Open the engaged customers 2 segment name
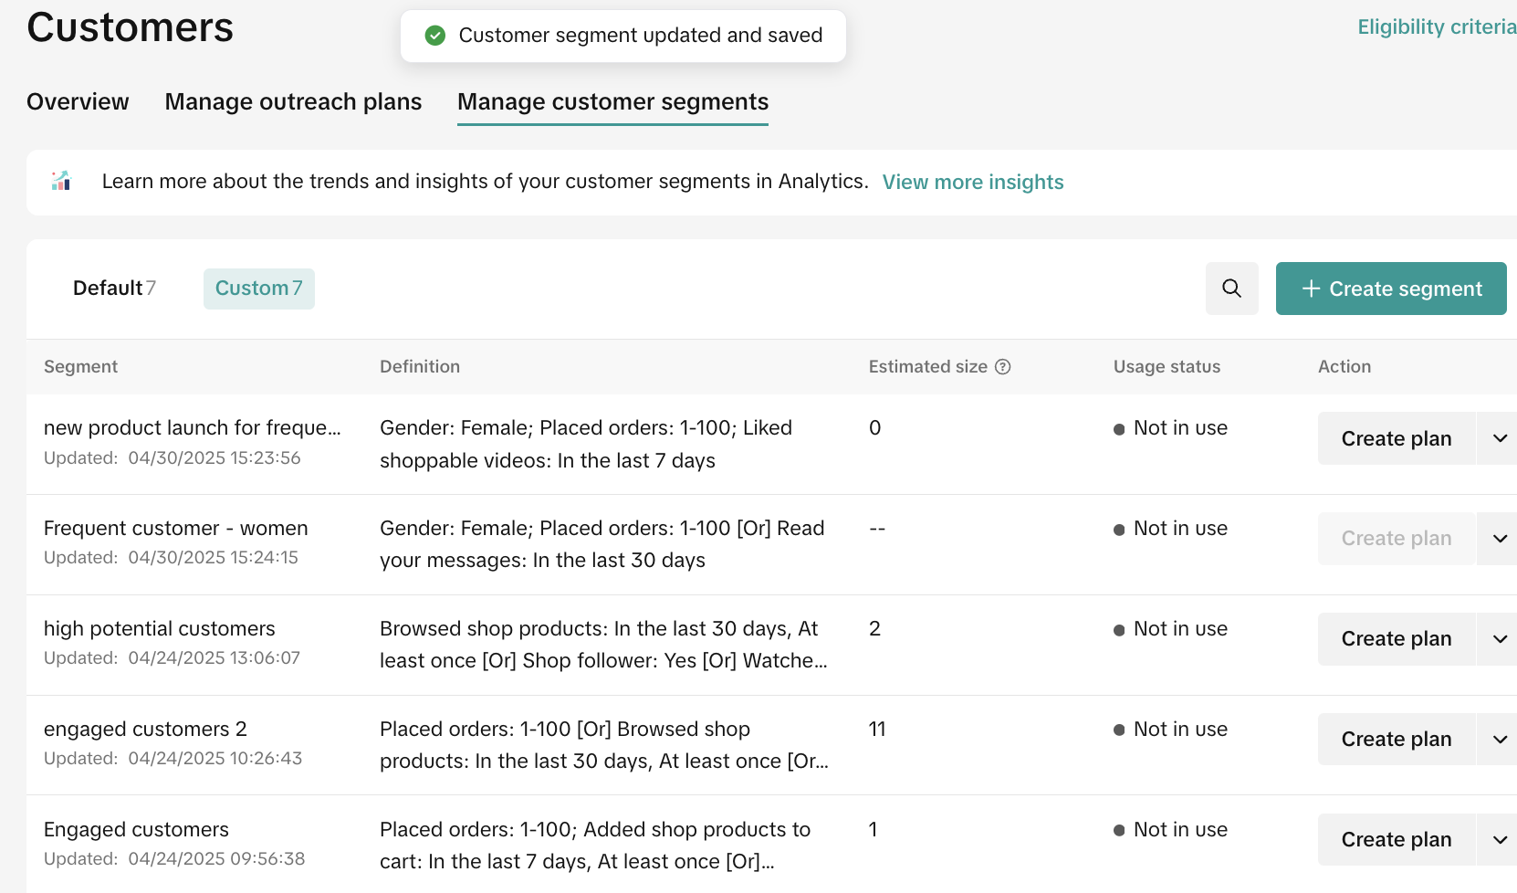Image resolution: width=1517 pixels, height=893 pixels. click(145, 729)
